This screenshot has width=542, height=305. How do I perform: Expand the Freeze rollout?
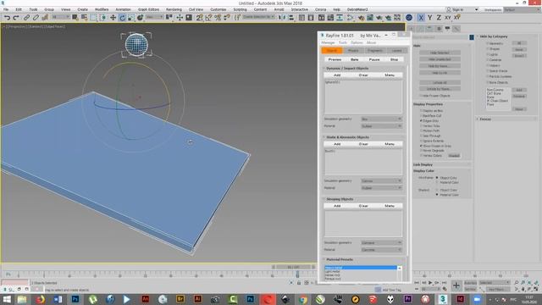point(485,119)
